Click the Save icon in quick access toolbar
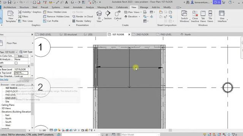Screen dimensions: 243x136 tap(9, 2)
